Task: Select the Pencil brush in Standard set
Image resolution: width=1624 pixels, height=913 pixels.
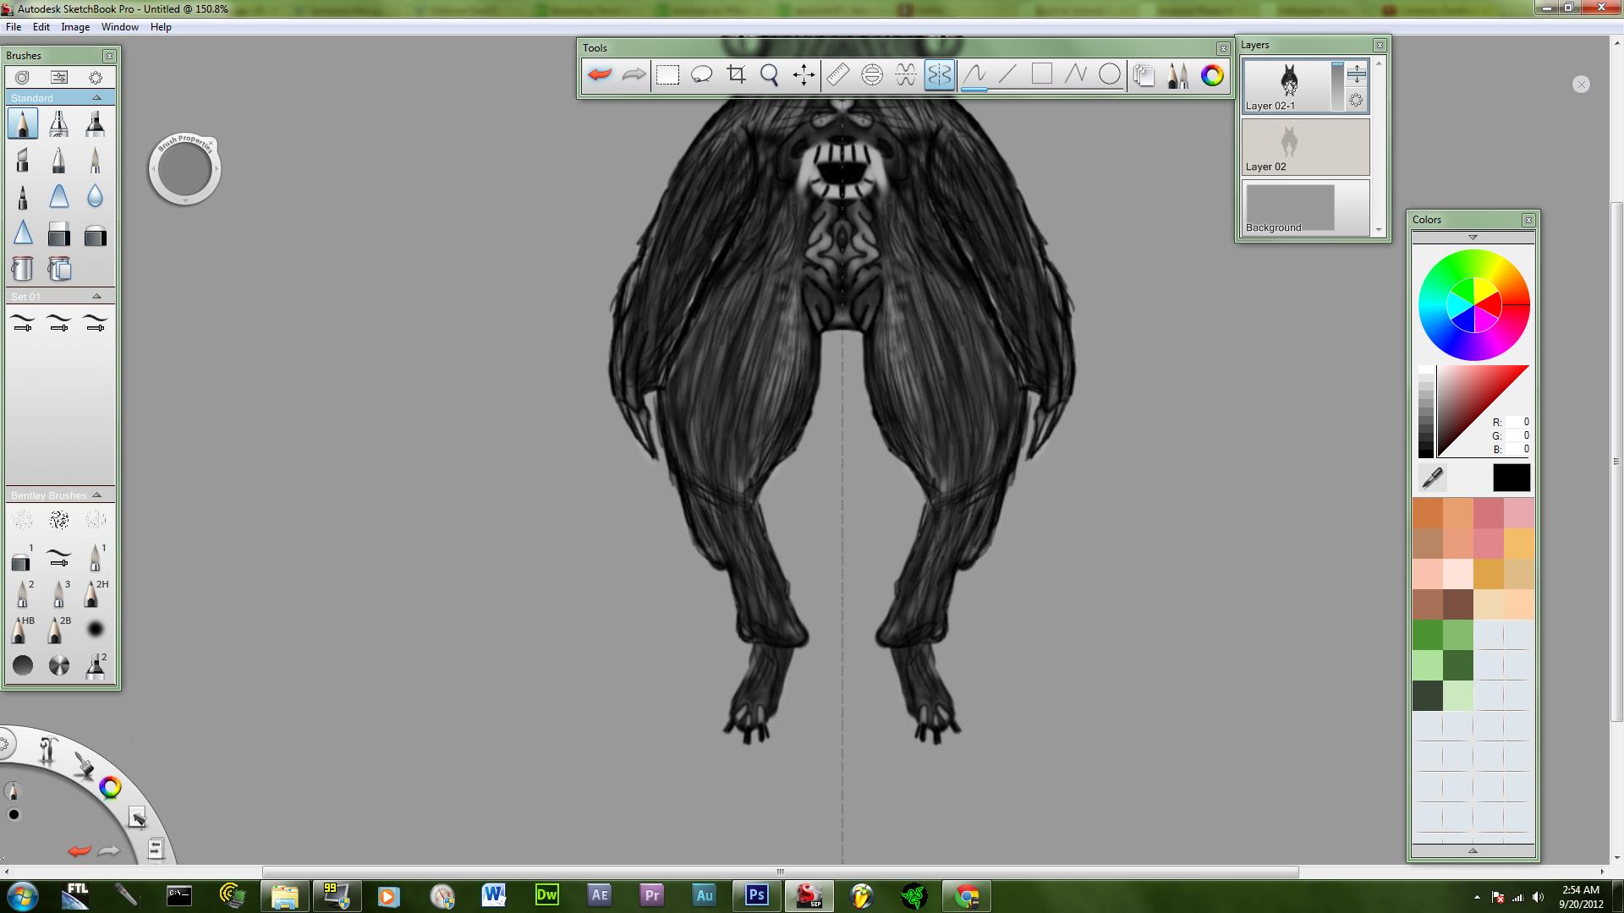Action: (23, 123)
